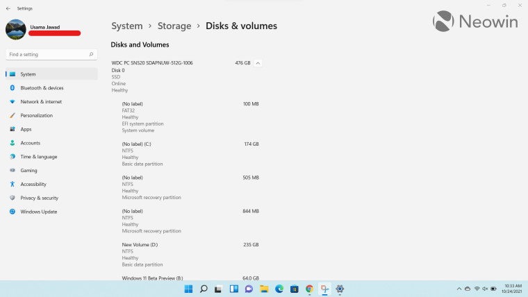Viewport: 528px width, 297px height.
Task: Click the Accounts person icon
Action: click(x=13, y=143)
